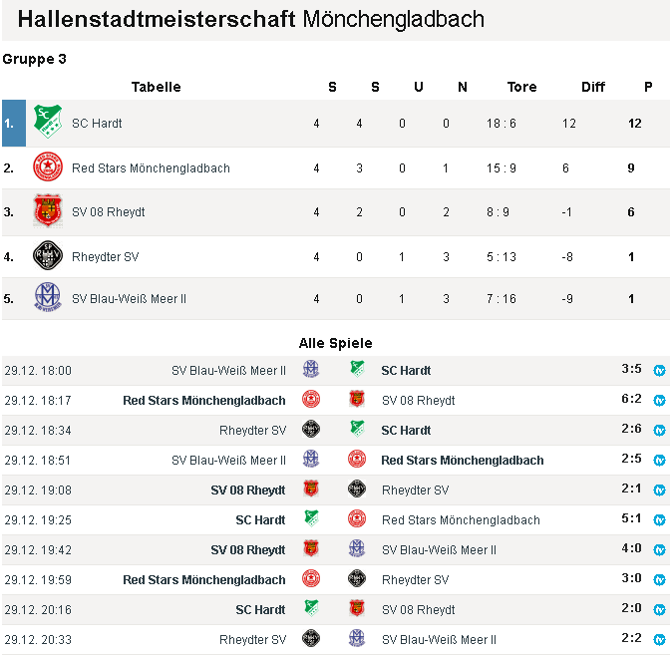Click SC Hardt in the 20:16 match
The width and height of the screenshot is (671, 657).
[x=260, y=610]
